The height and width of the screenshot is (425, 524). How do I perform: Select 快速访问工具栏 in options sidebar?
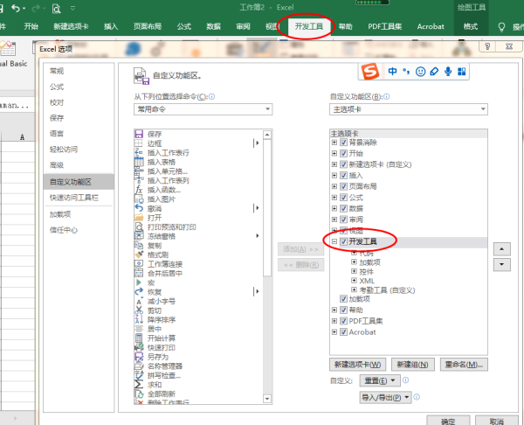coord(74,198)
